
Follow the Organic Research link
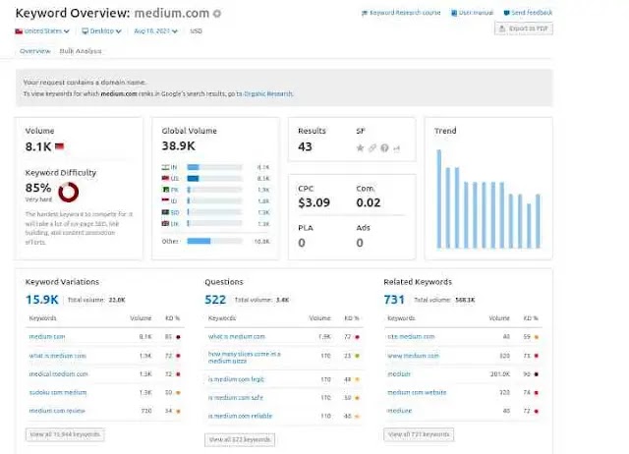268,94
